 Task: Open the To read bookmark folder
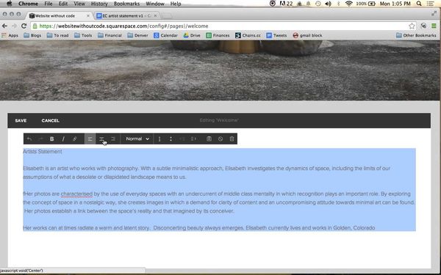tap(57, 35)
